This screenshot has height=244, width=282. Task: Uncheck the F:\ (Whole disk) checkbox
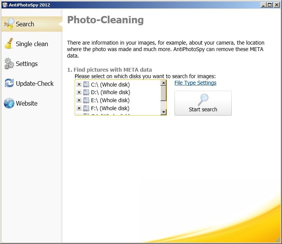tap(79, 108)
